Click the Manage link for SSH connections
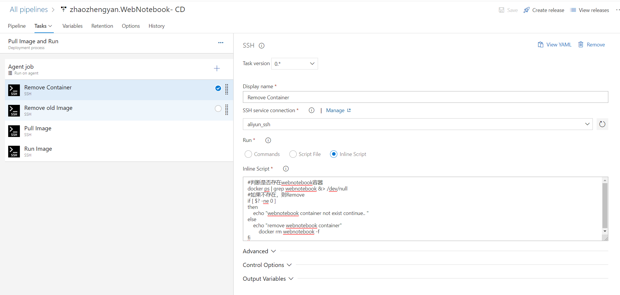Image resolution: width=620 pixels, height=295 pixels. [335, 110]
